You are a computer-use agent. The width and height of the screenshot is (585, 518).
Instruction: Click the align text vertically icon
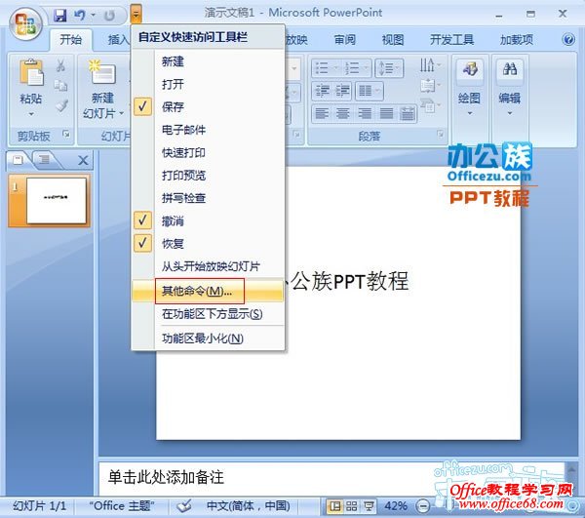tap(430, 86)
